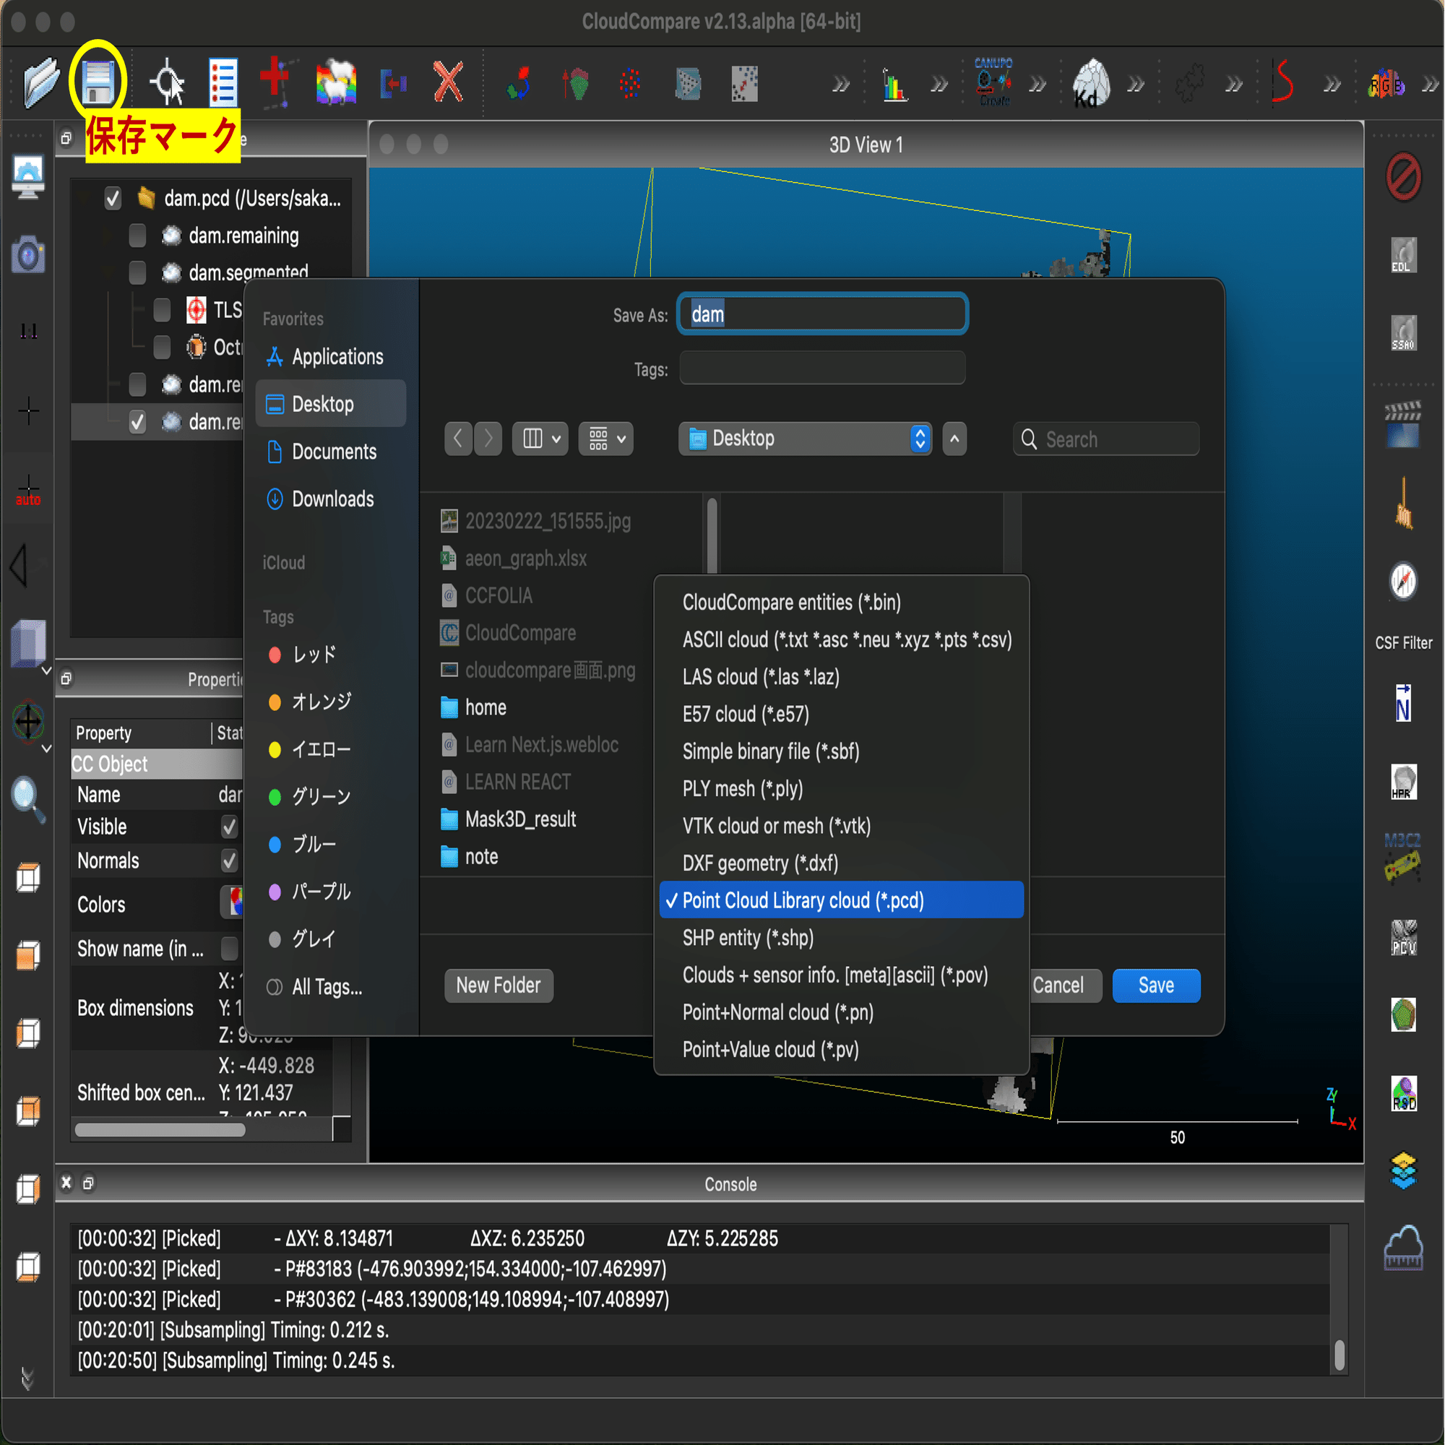This screenshot has height=1445, width=1445.
Task: Open the column view mode dropdown
Action: click(x=540, y=439)
